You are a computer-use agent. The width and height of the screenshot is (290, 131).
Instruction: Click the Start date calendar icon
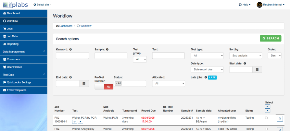click(x=257, y=69)
